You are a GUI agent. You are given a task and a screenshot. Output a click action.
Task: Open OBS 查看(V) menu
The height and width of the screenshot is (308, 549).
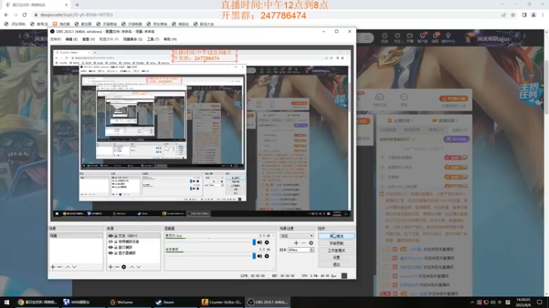(x=89, y=39)
